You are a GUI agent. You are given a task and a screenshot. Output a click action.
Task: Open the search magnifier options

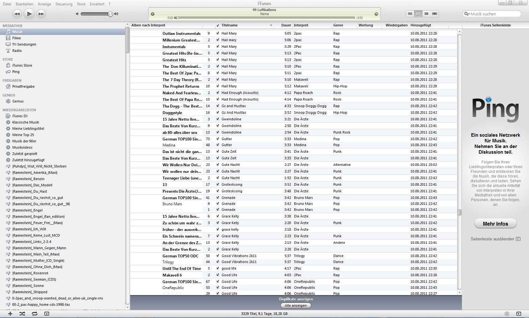467,14
